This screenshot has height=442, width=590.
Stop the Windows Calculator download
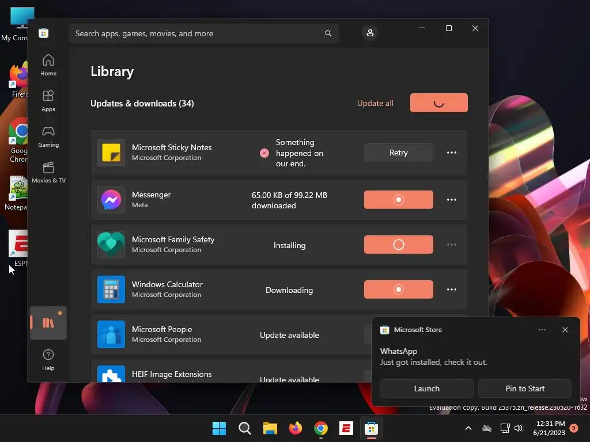[x=399, y=289]
